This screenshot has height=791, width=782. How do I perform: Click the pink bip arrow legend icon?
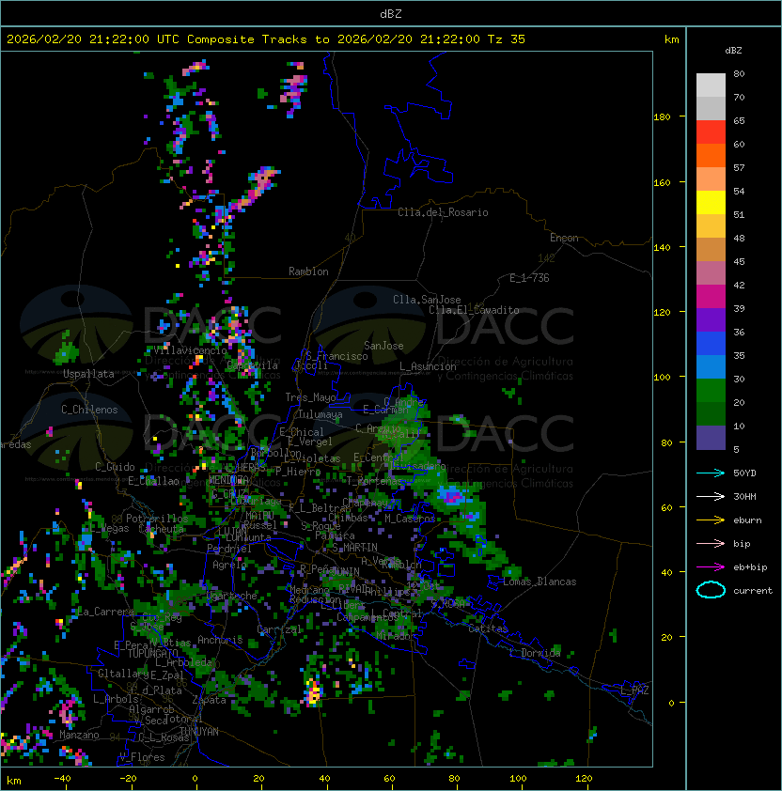pyautogui.click(x=711, y=543)
